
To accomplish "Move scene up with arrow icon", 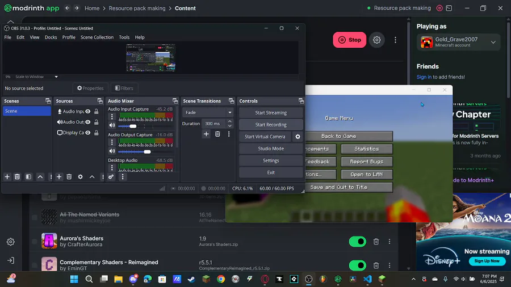I will tap(40, 177).
